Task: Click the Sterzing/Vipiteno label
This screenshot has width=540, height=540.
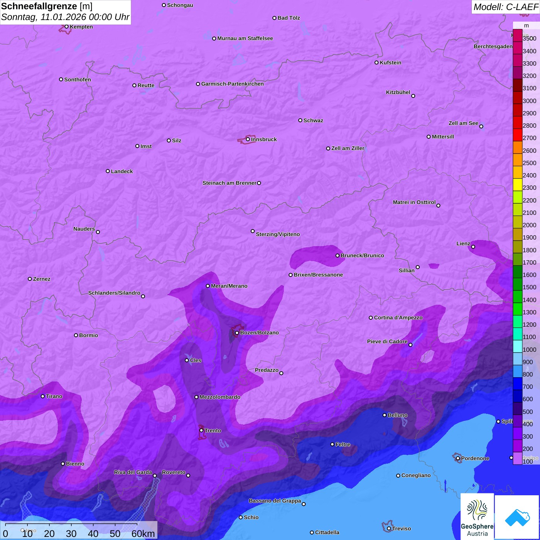Action: 278,234
